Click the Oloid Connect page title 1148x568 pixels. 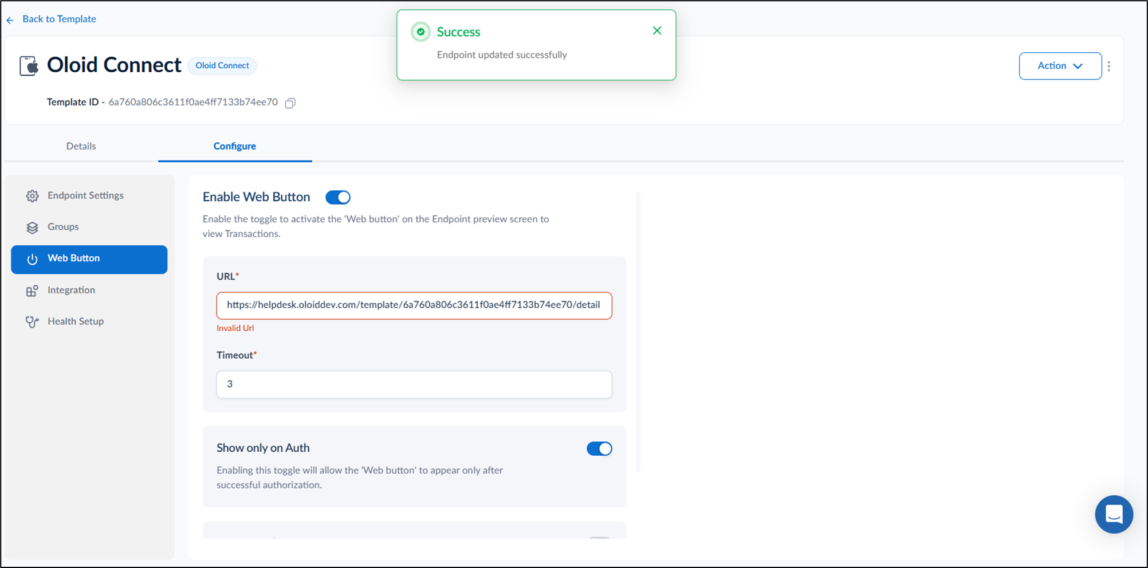click(x=114, y=65)
